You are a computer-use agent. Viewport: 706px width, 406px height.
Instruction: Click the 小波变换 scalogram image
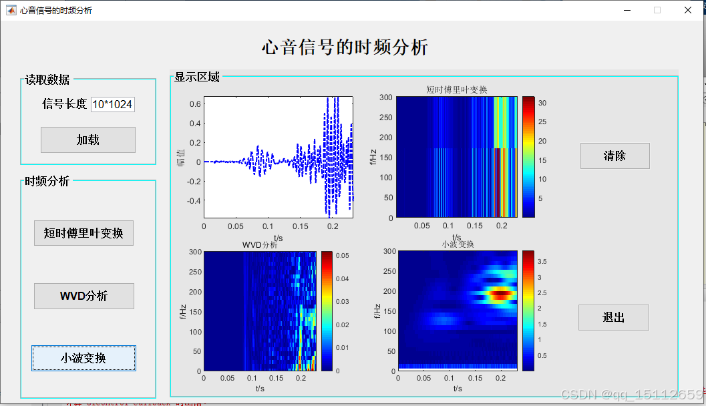458,311
